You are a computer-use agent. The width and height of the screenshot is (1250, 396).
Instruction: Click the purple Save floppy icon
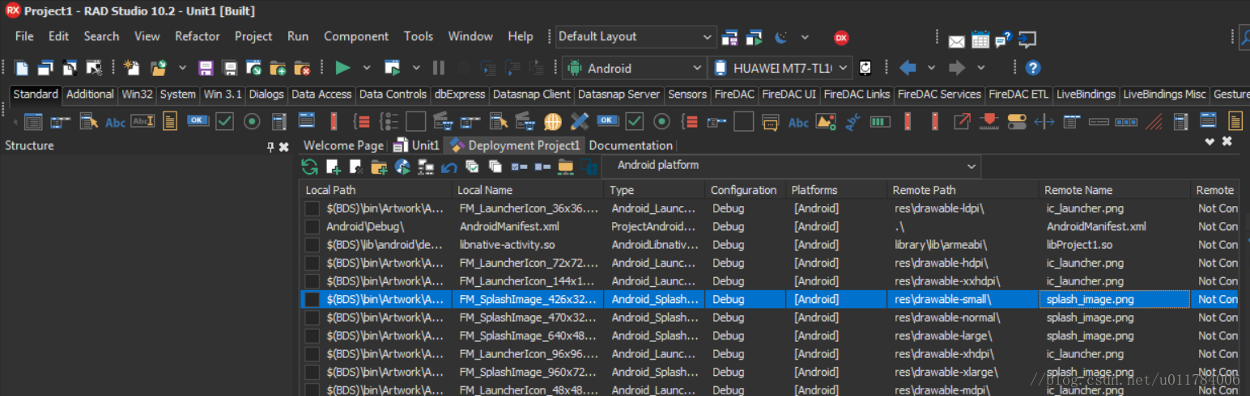(206, 68)
